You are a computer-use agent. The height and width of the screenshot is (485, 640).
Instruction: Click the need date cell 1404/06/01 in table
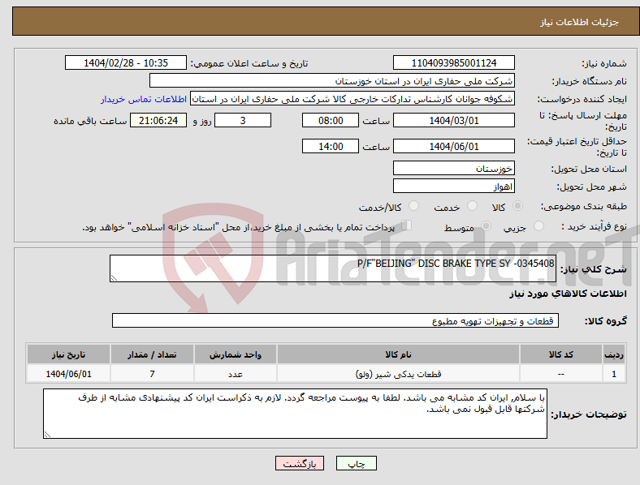[x=68, y=374]
